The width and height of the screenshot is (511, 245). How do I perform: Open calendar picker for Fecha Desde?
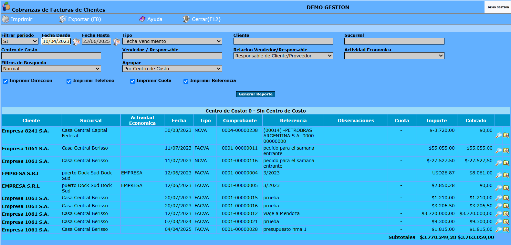coord(76,42)
